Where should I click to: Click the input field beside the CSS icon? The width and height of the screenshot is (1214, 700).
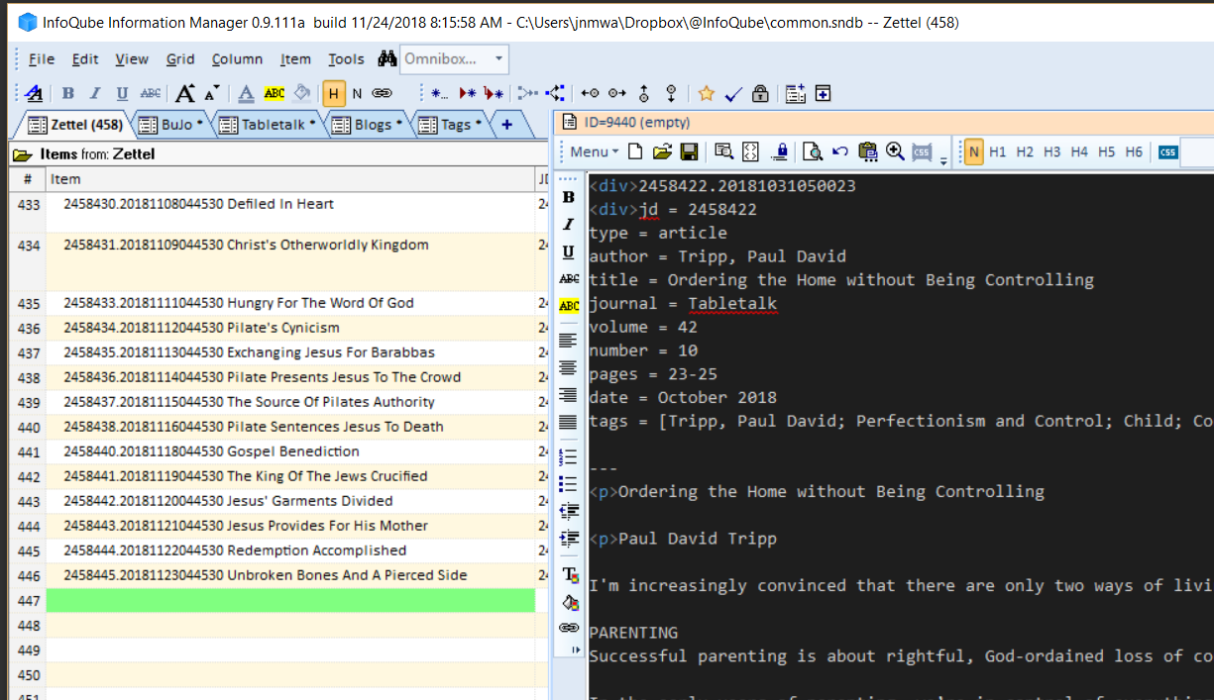click(1198, 151)
